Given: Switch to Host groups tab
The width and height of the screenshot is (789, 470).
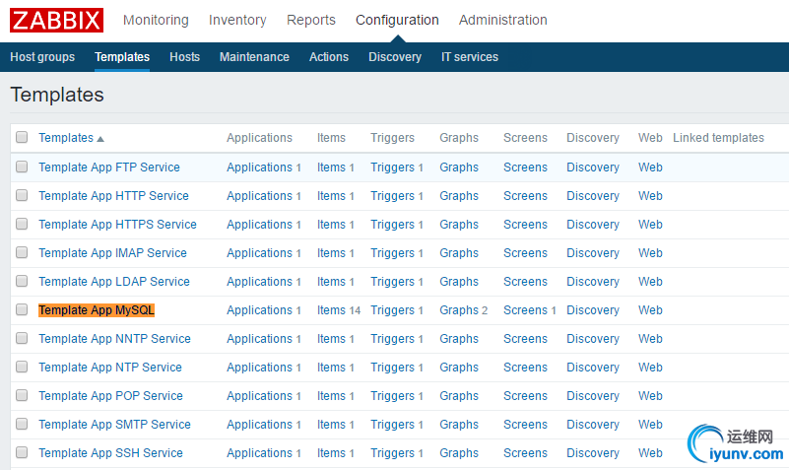Looking at the screenshot, I should pos(42,57).
